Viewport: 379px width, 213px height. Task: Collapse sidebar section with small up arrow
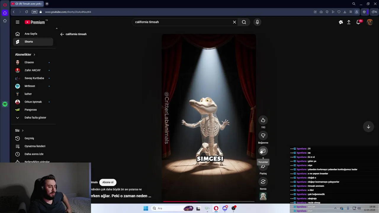coord(57,28)
